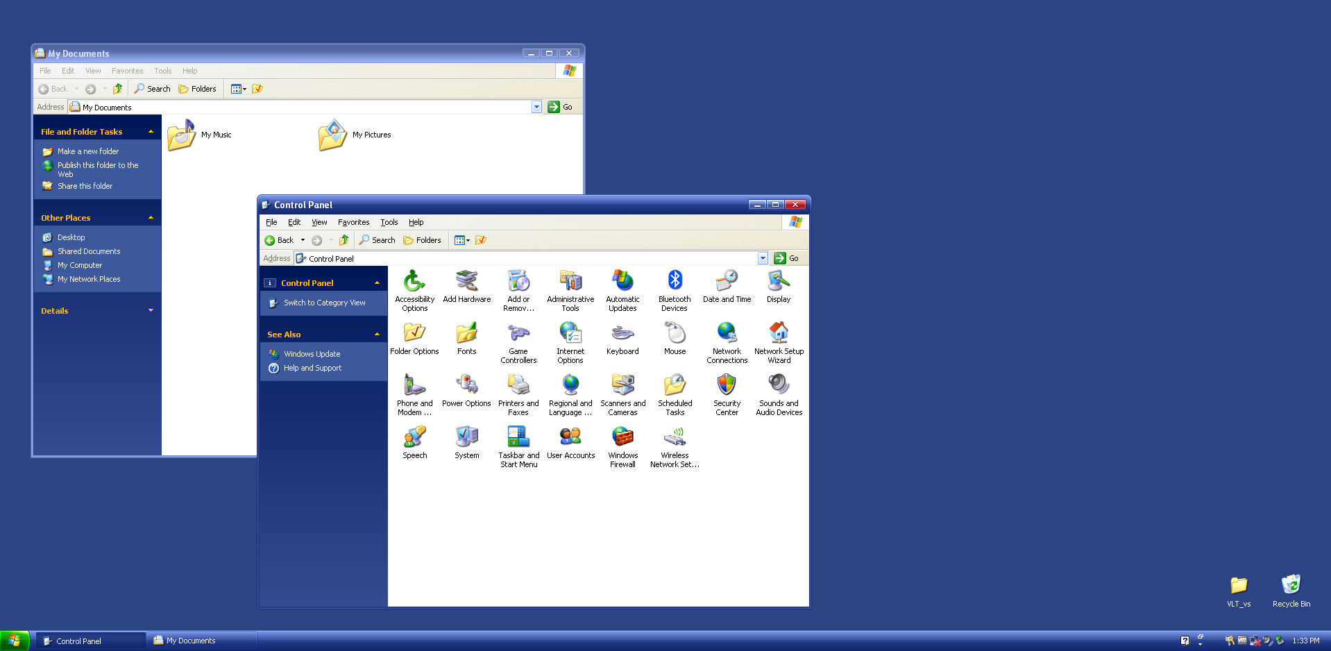Image resolution: width=1331 pixels, height=651 pixels.
Task: Click Go button in My Documents window
Action: 561,107
